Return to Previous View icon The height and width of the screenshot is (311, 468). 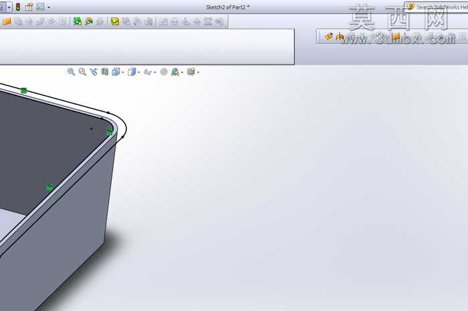(x=94, y=72)
